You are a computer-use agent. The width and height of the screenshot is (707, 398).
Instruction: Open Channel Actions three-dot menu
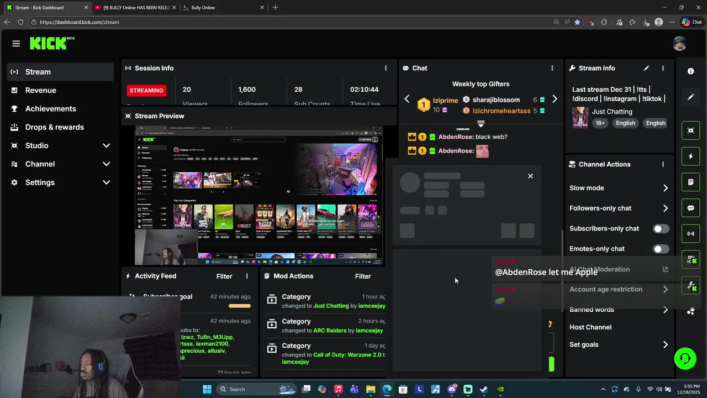[x=663, y=164]
